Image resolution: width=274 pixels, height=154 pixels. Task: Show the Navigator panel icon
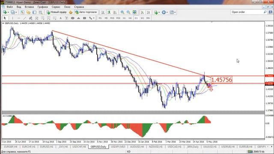tap(34, 12)
